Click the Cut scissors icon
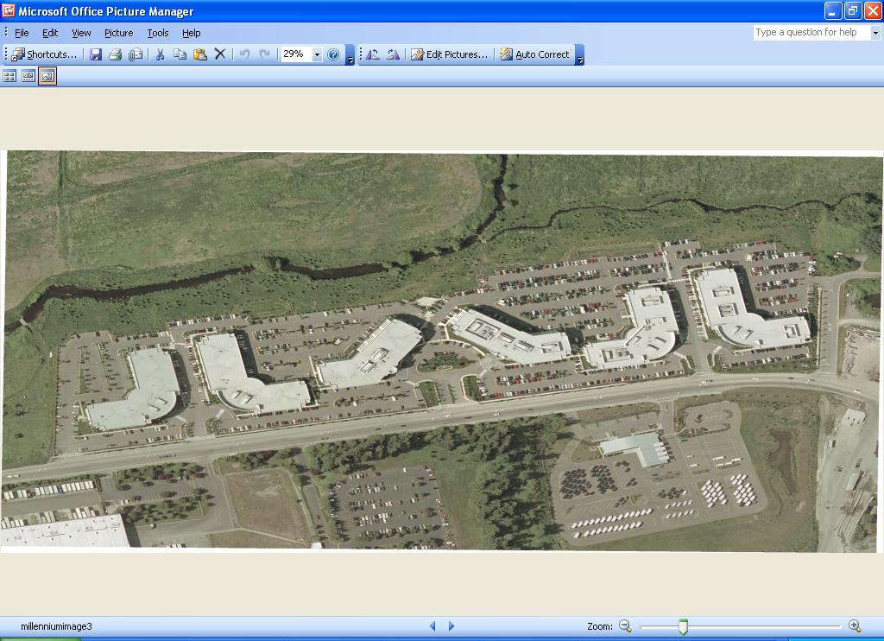Image resolution: width=884 pixels, height=641 pixels. 160,54
